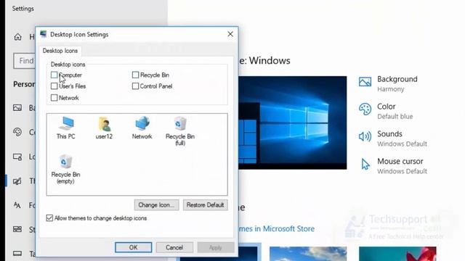Image resolution: width=465 pixels, height=261 pixels.
Task: Open the Sounds Windows Default option
Action: tap(393, 138)
